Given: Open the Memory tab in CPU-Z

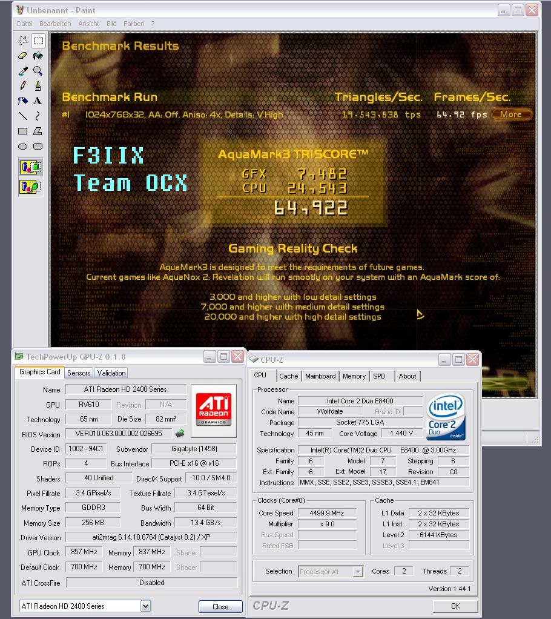Looking at the screenshot, I should [x=354, y=376].
